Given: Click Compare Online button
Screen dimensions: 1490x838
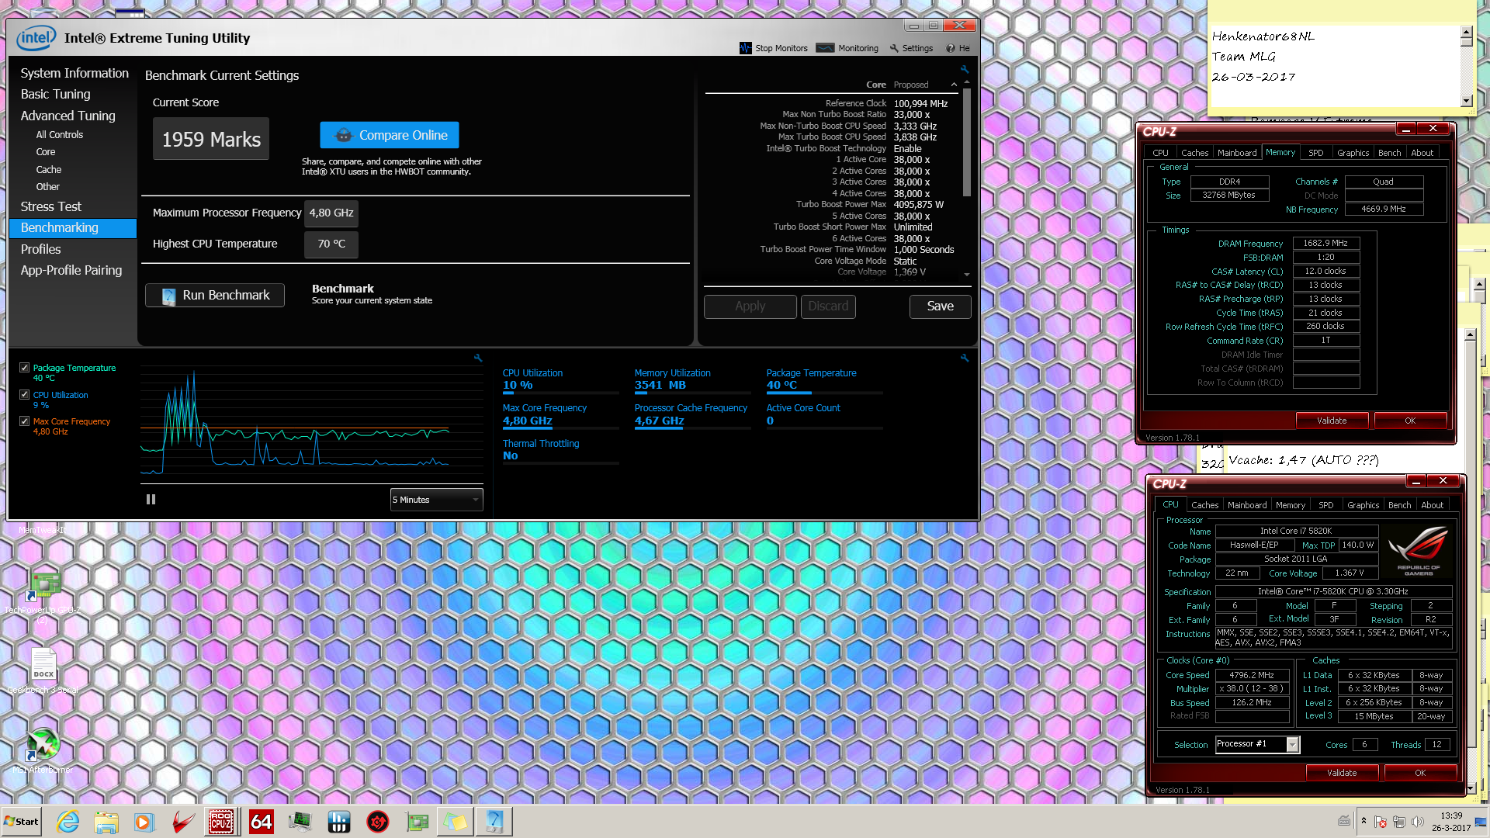Looking at the screenshot, I should (x=390, y=135).
